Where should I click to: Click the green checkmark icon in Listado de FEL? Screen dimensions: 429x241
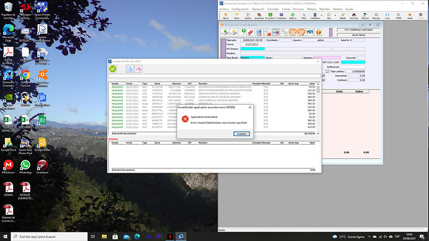(x=113, y=69)
